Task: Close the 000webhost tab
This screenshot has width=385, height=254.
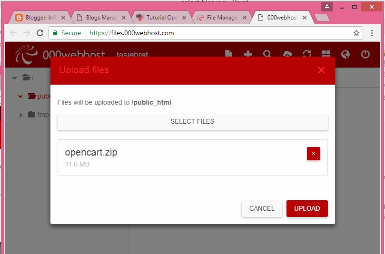Action: tap(305, 18)
